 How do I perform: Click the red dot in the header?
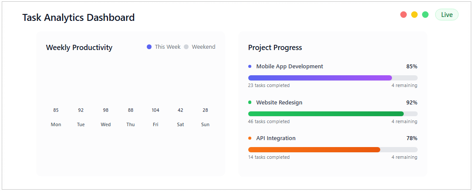[403, 15]
